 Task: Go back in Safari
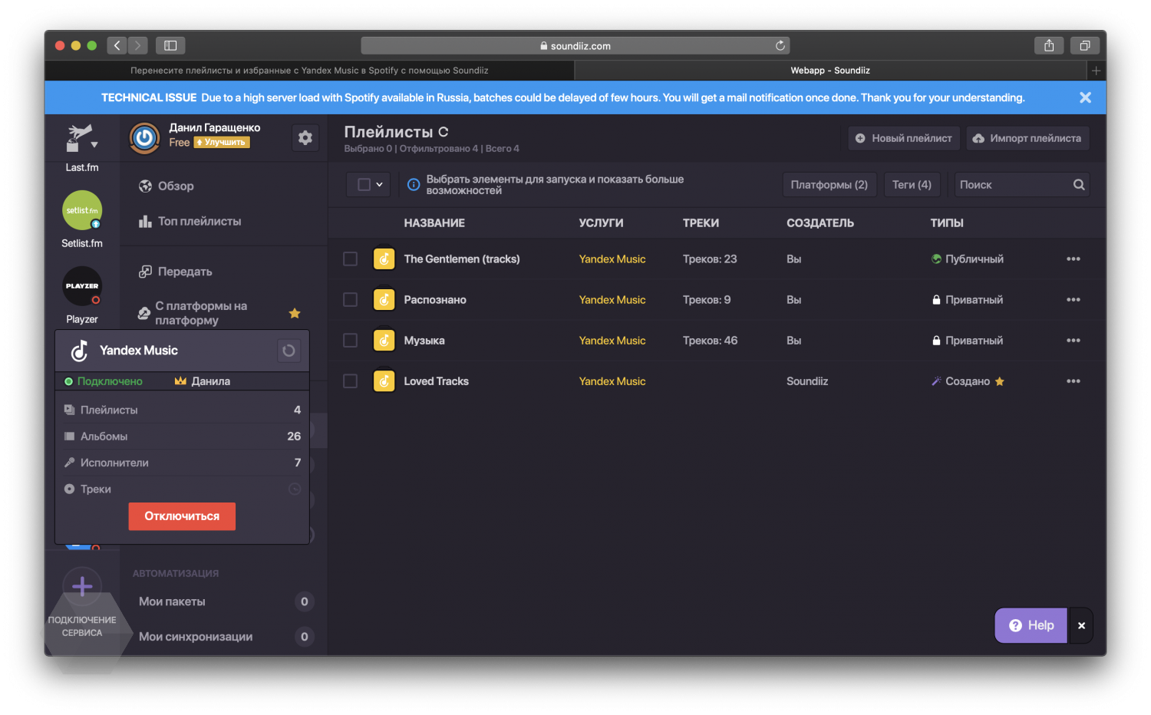[117, 46]
